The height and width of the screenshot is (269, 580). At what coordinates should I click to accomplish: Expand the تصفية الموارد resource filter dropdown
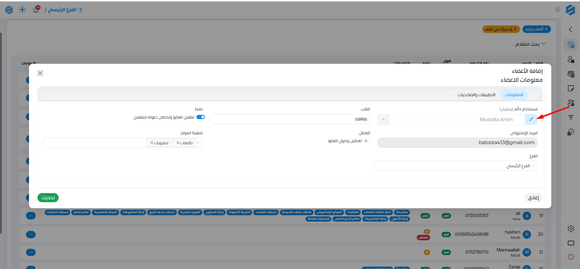(198, 143)
